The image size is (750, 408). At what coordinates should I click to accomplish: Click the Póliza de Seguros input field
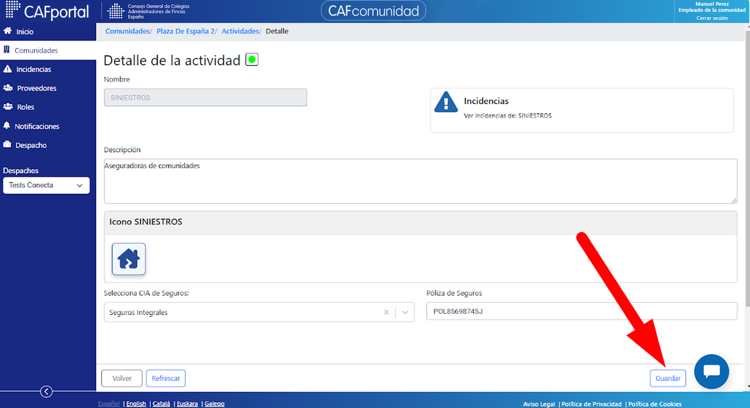pyautogui.click(x=582, y=311)
